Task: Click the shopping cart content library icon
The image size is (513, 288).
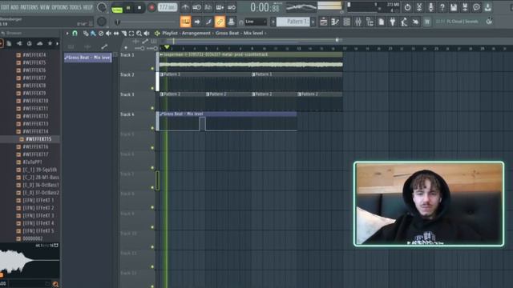Action: pos(427,22)
